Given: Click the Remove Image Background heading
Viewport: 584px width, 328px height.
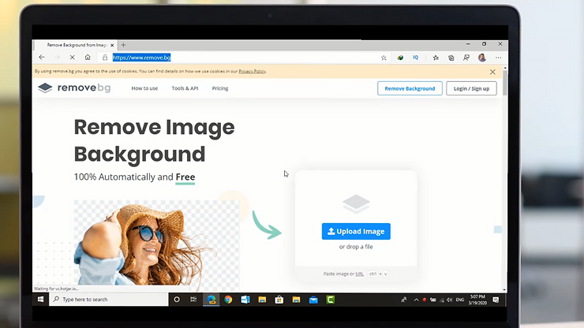Looking at the screenshot, I should tap(154, 140).
